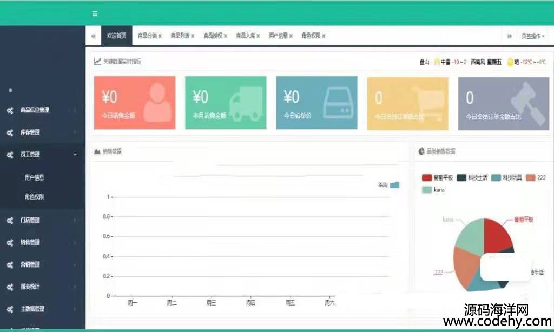Switch to the 商品列表 tab
The width and height of the screenshot is (554, 332).
point(180,36)
